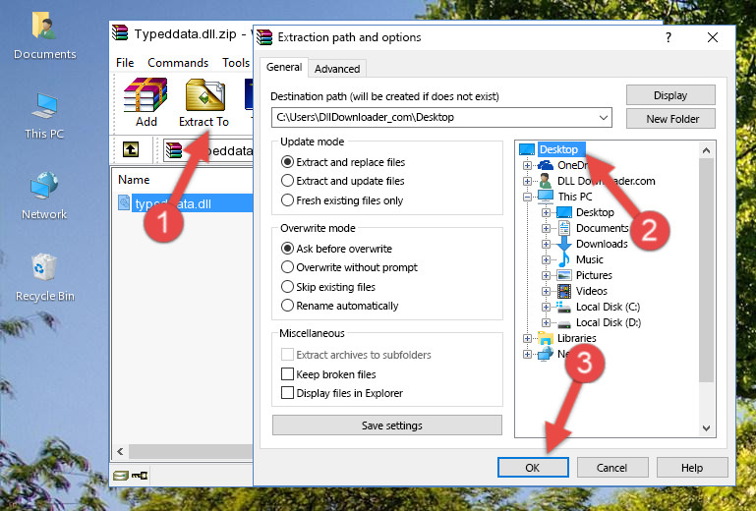This screenshot has height=511, width=756.
Task: Expand the DLL Downloader.com node
Action: coord(528,181)
